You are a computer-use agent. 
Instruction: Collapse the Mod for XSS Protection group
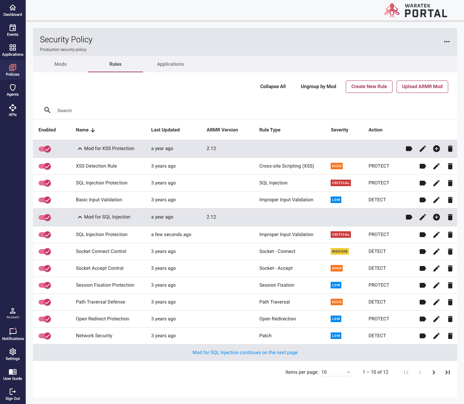(80, 149)
